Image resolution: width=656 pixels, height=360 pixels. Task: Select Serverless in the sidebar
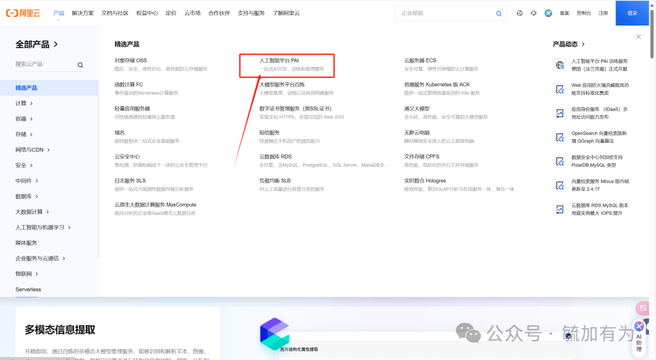28,289
